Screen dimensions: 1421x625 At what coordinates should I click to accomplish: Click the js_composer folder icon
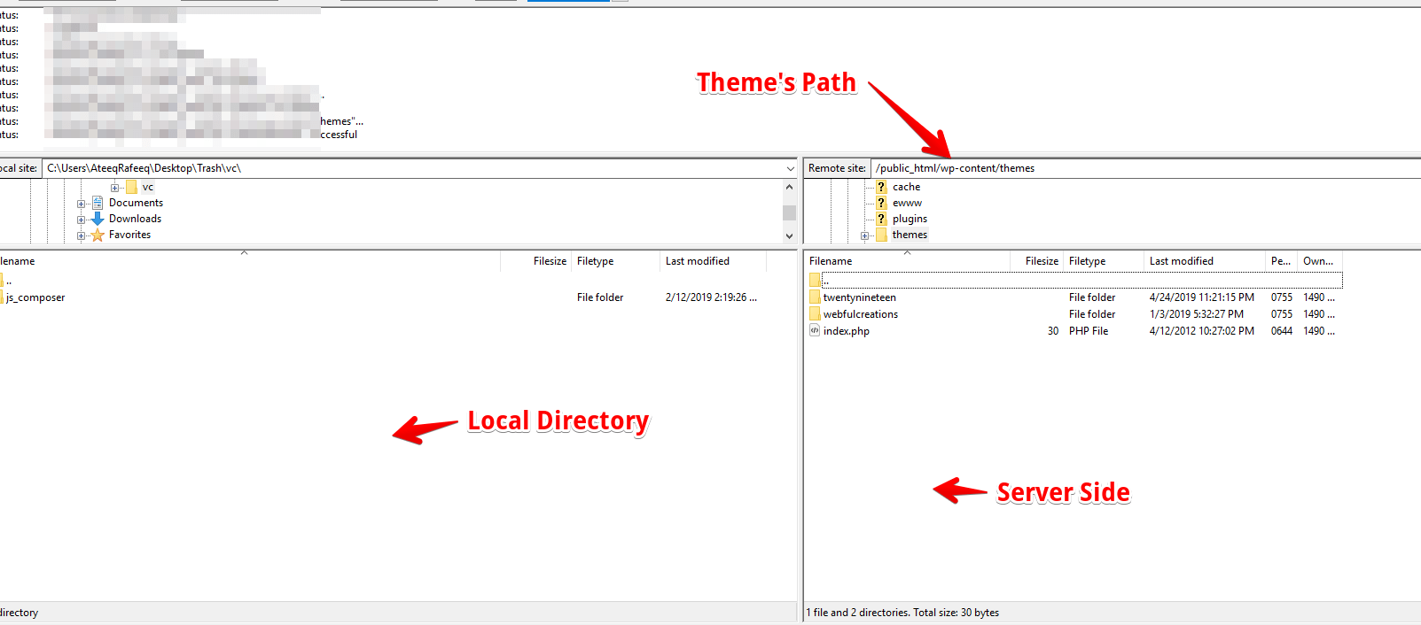(x=1, y=297)
